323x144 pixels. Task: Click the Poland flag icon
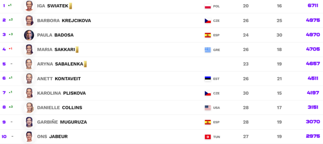point(208,6)
